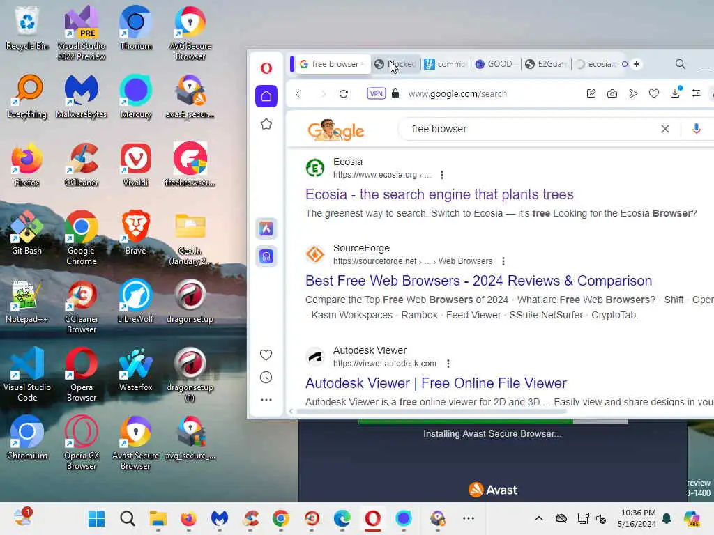Take a snapshot with the camera icon

click(x=612, y=94)
